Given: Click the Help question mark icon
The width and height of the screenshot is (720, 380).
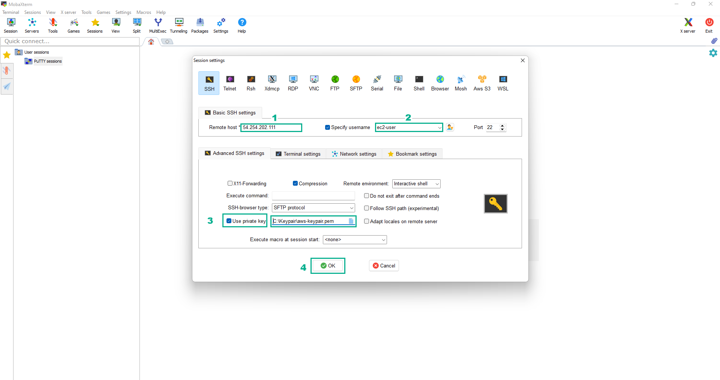Looking at the screenshot, I should click(242, 26).
